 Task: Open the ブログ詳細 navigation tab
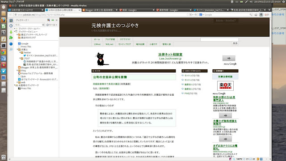click(110, 39)
